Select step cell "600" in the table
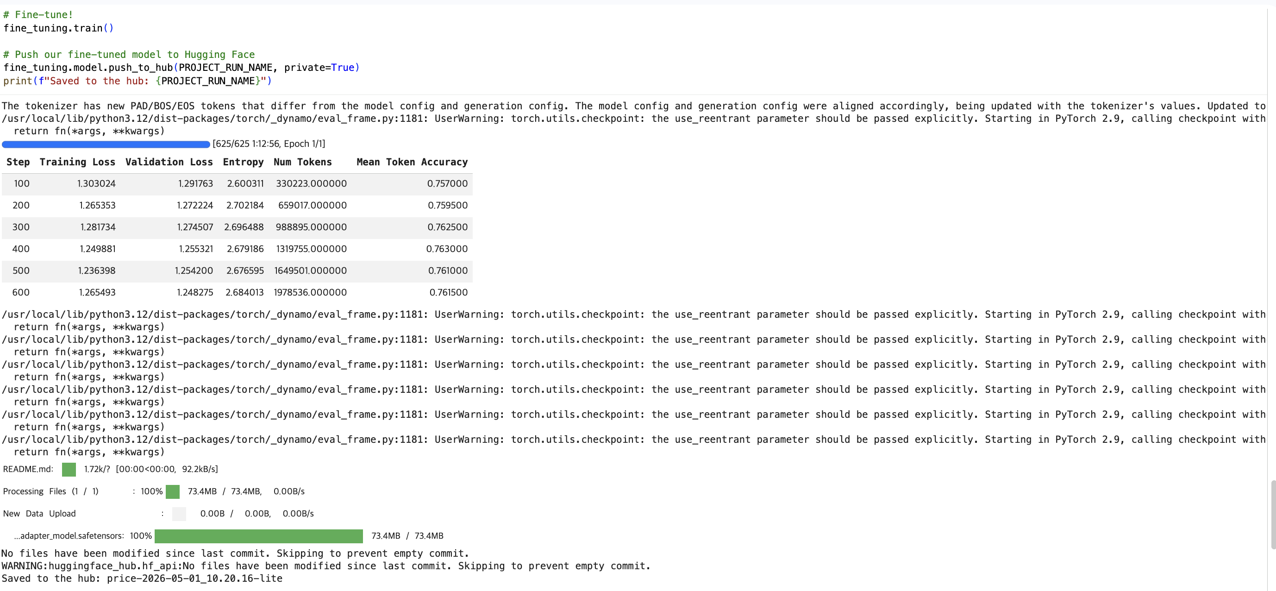This screenshot has height=591, width=1276. (x=21, y=292)
